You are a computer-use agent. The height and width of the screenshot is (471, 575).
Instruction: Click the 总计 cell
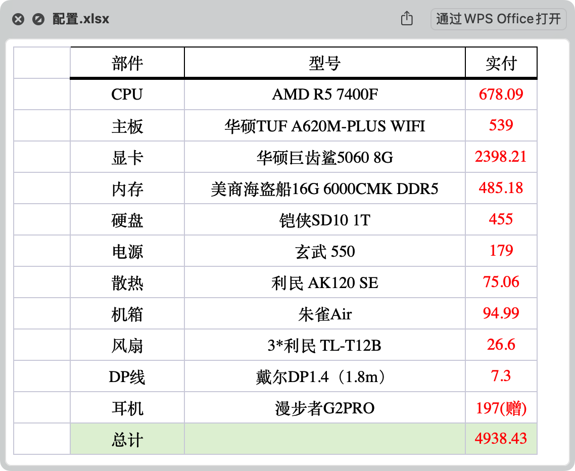[127, 439]
